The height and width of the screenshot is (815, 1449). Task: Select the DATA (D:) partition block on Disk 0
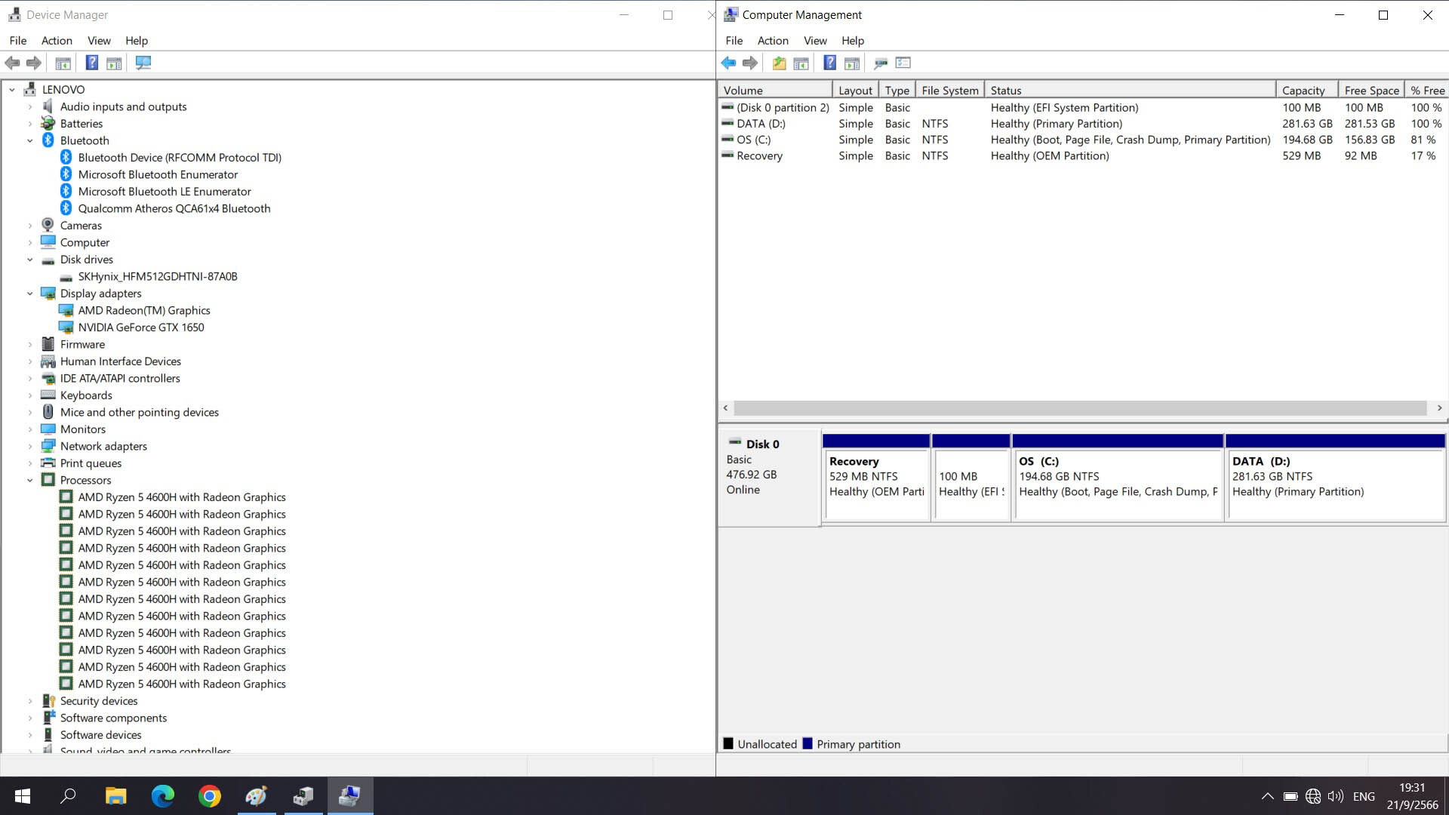[x=1336, y=477]
